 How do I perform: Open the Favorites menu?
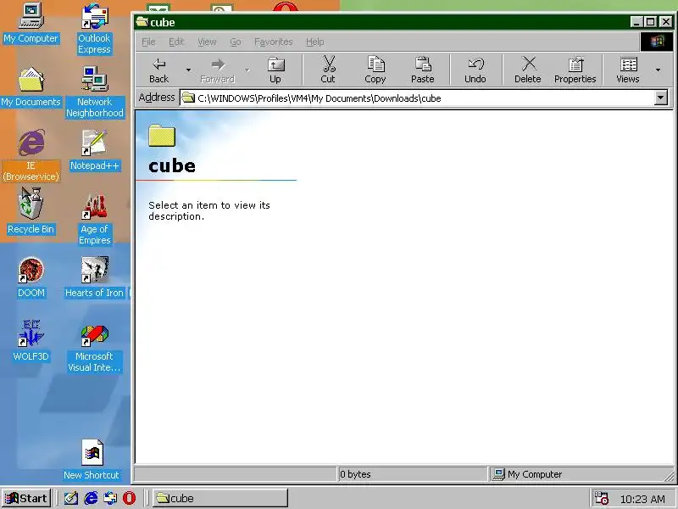coord(273,42)
